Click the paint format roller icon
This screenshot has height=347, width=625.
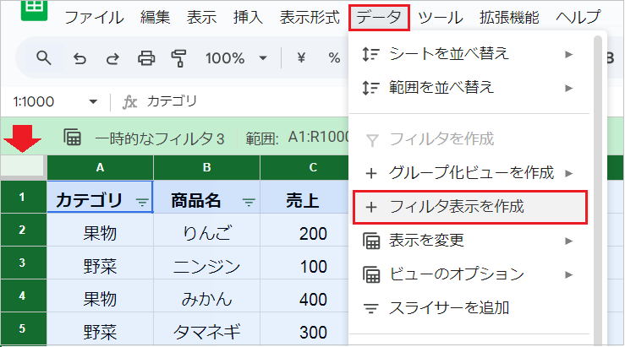(x=178, y=58)
